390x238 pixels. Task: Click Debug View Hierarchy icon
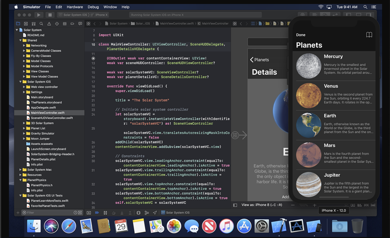[x=139, y=213]
